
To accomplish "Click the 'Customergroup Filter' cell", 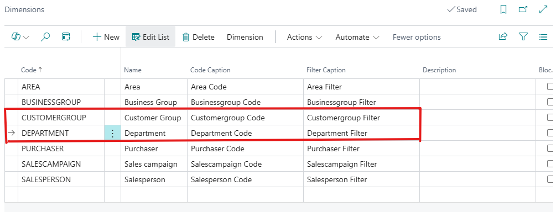I will tap(362, 118).
